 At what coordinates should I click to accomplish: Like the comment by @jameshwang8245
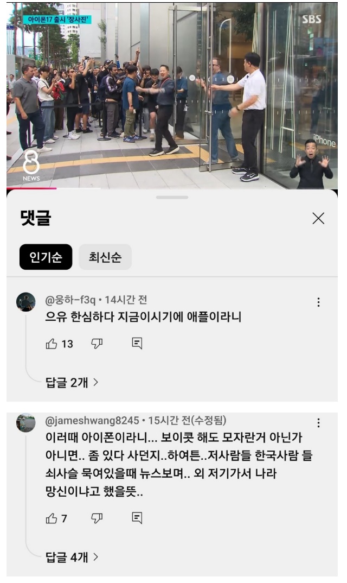pyautogui.click(x=52, y=518)
